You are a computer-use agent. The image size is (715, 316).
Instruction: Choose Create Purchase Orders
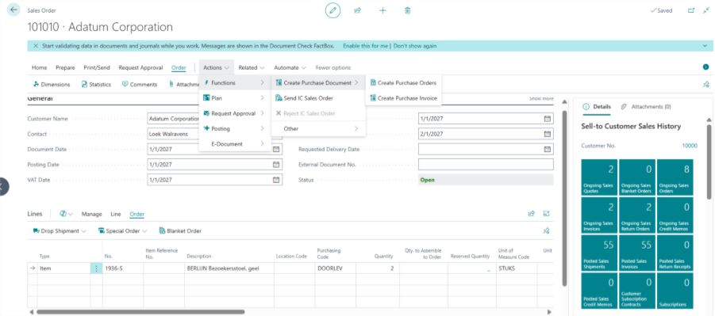click(x=404, y=83)
